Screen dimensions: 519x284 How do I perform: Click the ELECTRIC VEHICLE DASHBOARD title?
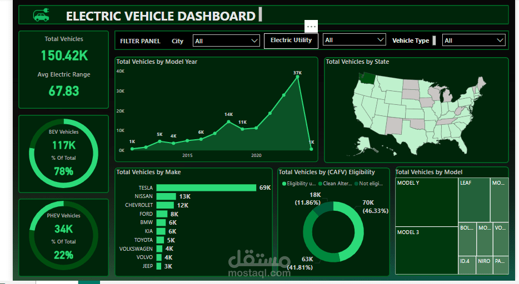coord(161,16)
